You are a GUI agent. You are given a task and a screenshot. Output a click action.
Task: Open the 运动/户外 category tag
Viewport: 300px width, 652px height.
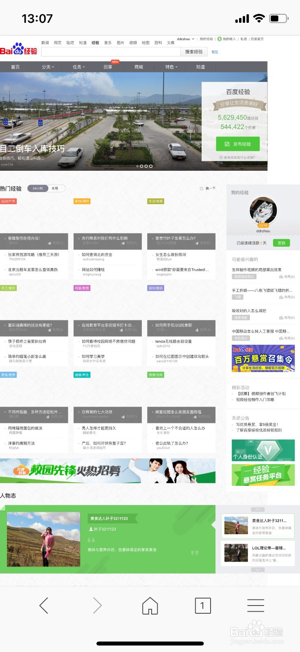[8, 201]
